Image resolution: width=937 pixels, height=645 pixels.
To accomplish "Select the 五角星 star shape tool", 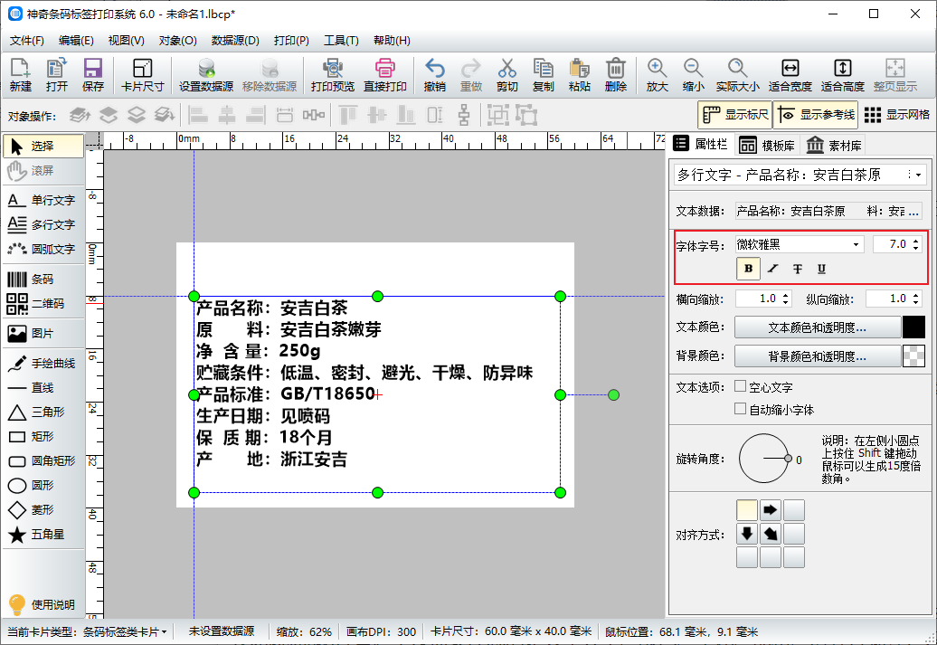I will coord(43,535).
